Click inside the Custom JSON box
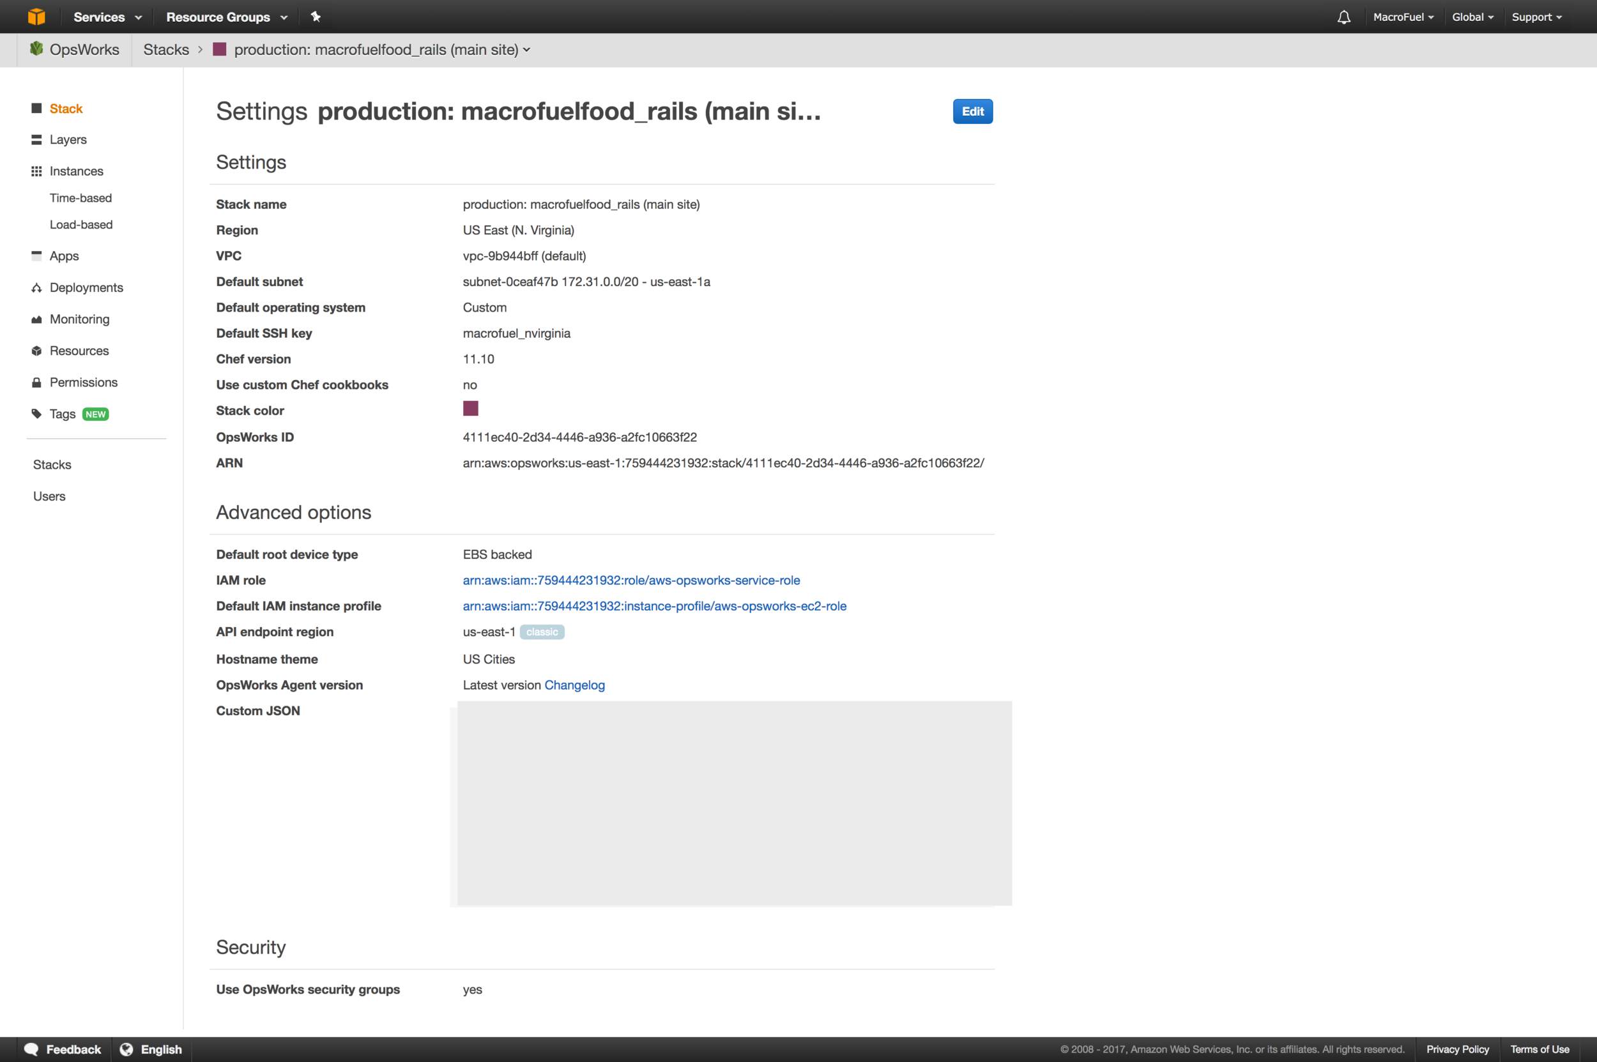 734,803
